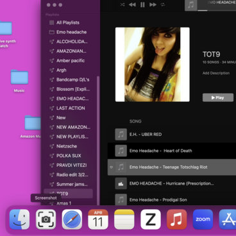Click the playback progress bar

[x=217, y=10]
